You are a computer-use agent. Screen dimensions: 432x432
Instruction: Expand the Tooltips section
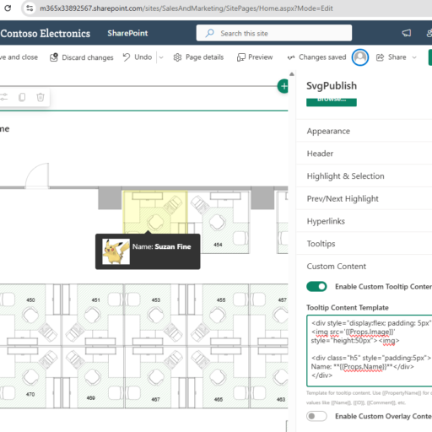pos(364,244)
